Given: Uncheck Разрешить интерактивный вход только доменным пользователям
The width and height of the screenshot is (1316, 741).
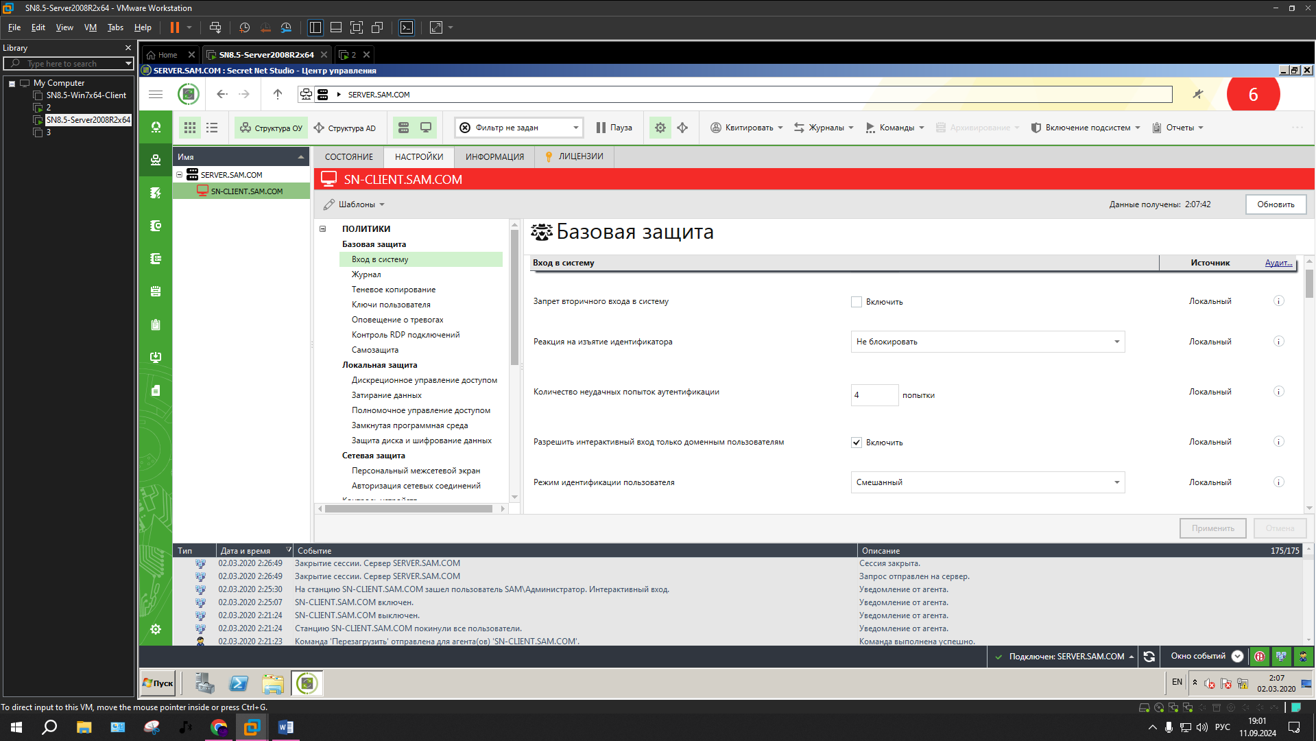Looking at the screenshot, I should click(857, 443).
